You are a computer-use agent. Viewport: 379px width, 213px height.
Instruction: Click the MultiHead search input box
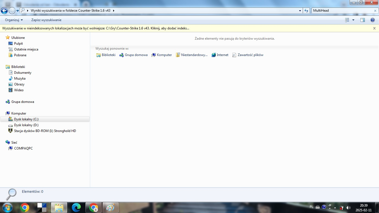(x=341, y=11)
